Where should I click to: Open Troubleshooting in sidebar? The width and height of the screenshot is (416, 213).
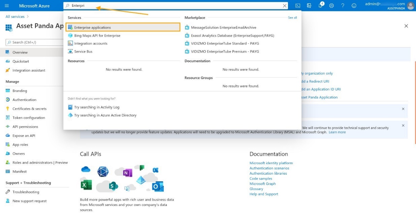[x=26, y=192]
